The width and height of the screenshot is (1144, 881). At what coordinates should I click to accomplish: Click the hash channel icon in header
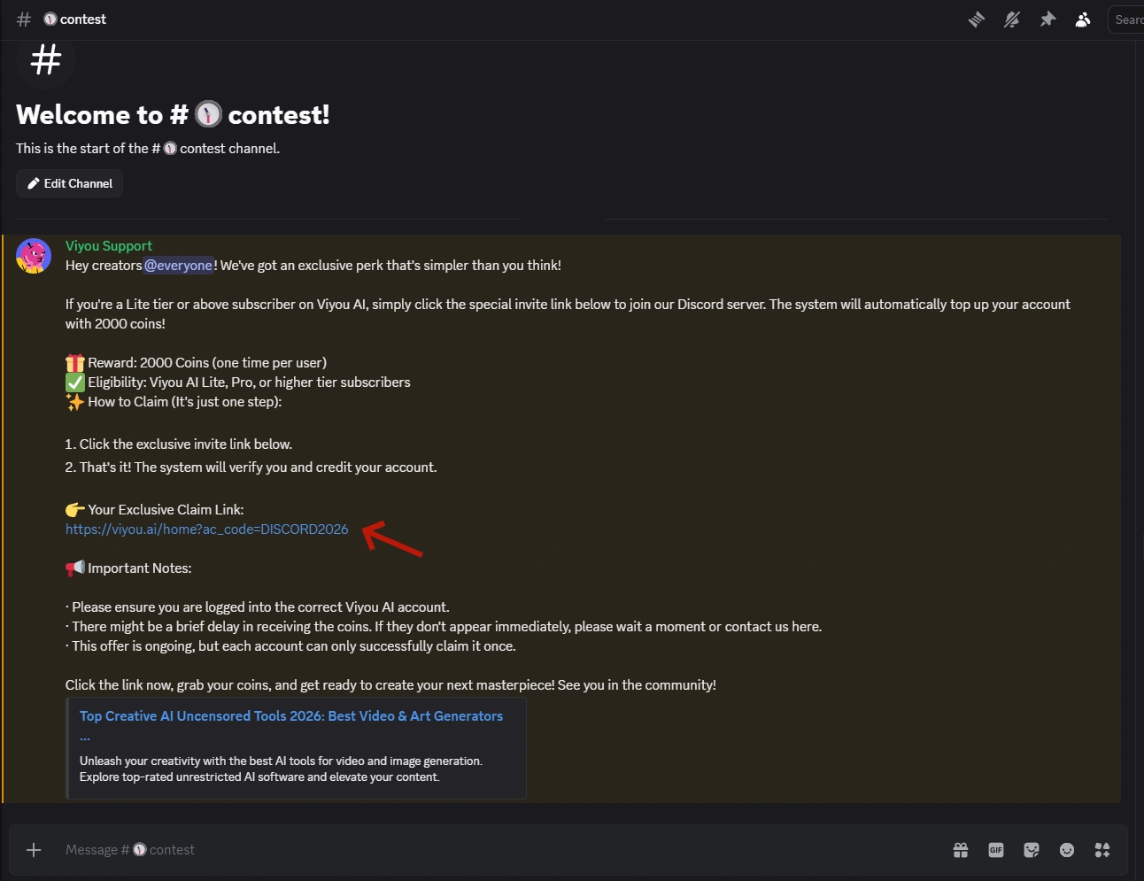pos(24,19)
